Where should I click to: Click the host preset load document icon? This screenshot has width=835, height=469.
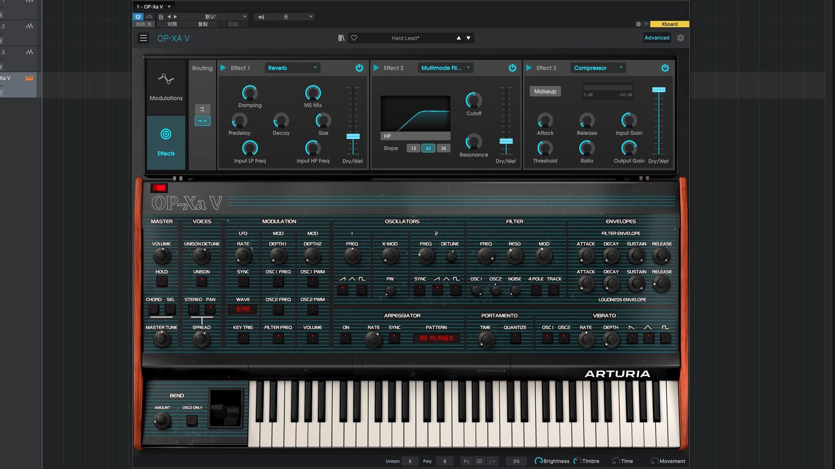161,17
